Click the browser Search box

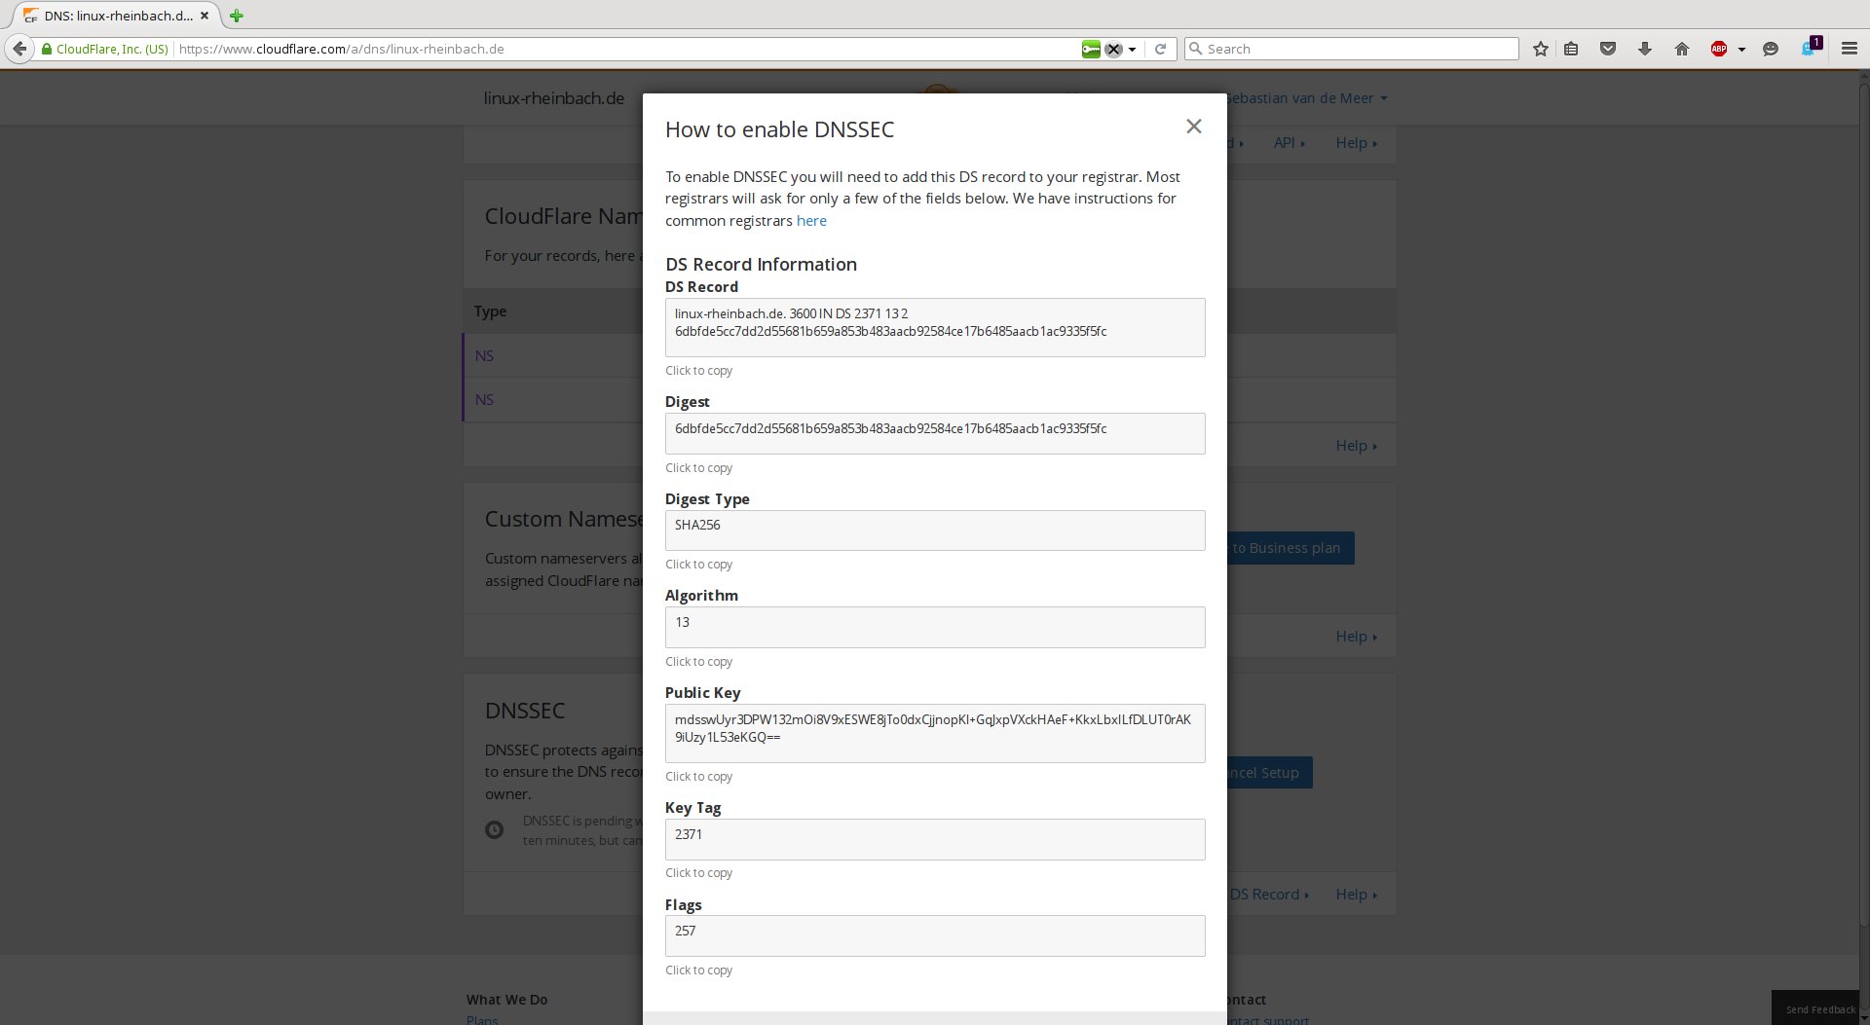click(1352, 49)
